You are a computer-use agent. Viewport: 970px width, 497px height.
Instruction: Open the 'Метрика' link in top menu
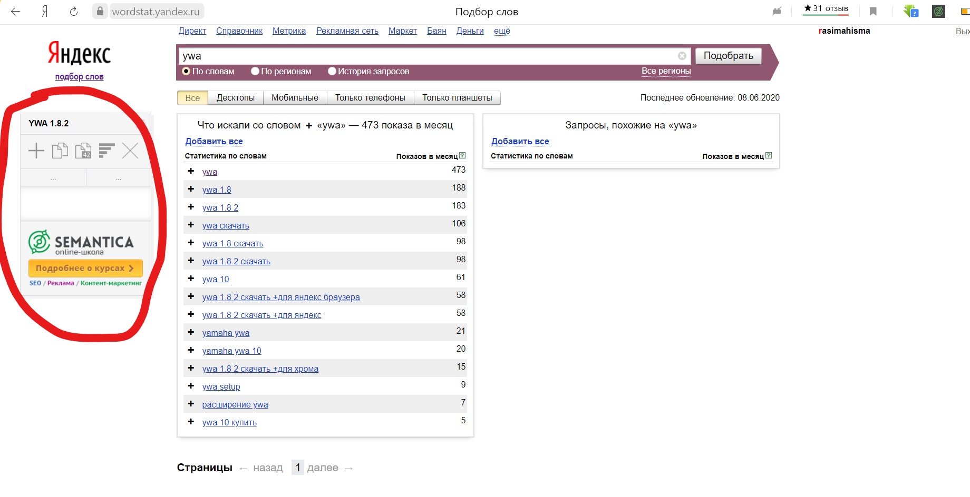click(289, 31)
